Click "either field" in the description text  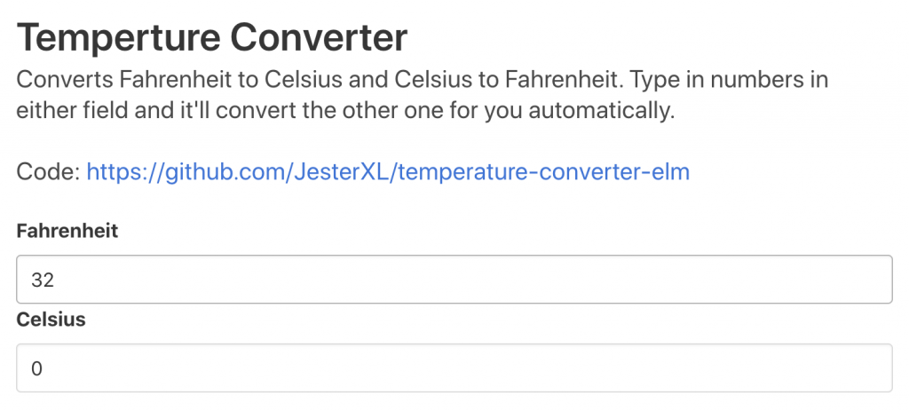click(69, 112)
